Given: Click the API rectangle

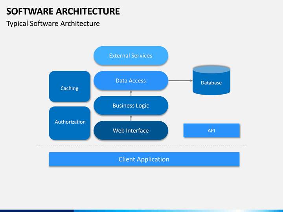Looking at the screenshot, I should click(x=211, y=130).
